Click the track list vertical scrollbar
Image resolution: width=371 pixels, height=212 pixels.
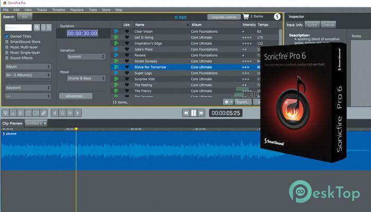[x=280, y=38]
